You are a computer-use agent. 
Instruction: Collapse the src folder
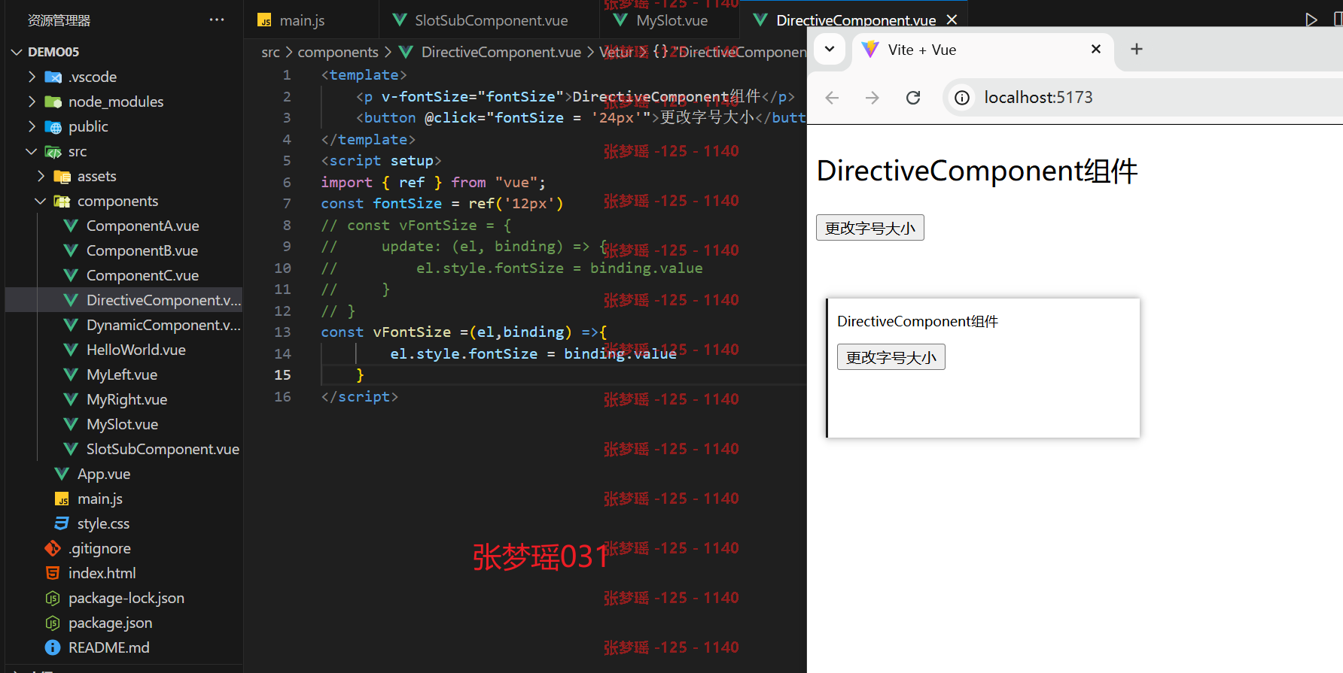click(x=32, y=151)
